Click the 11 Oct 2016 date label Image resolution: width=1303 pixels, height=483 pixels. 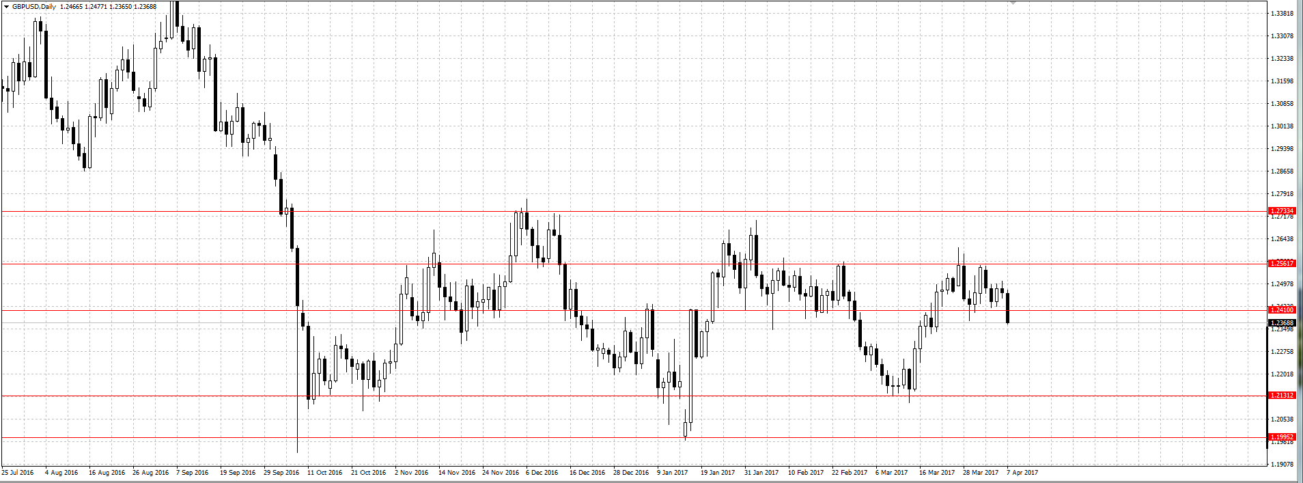pyautogui.click(x=325, y=473)
